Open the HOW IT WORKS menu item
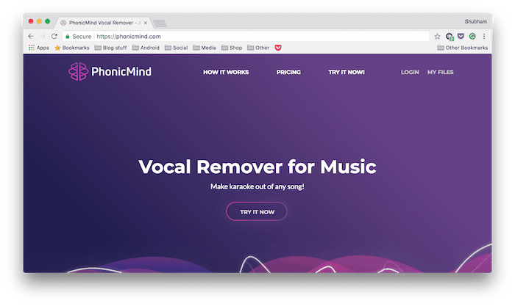The width and height of the screenshot is (515, 306). click(226, 72)
